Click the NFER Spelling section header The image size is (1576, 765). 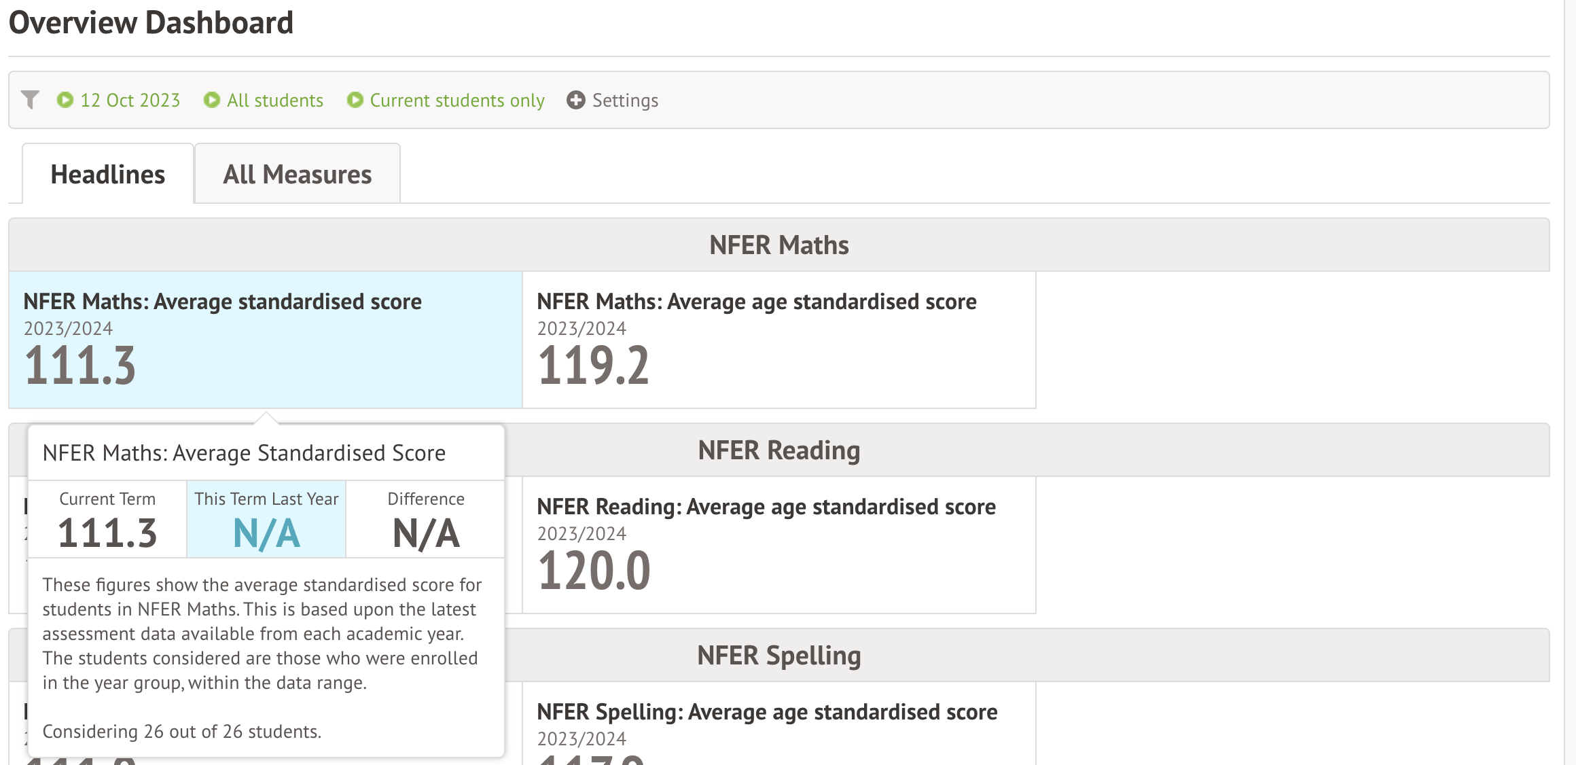point(778,655)
